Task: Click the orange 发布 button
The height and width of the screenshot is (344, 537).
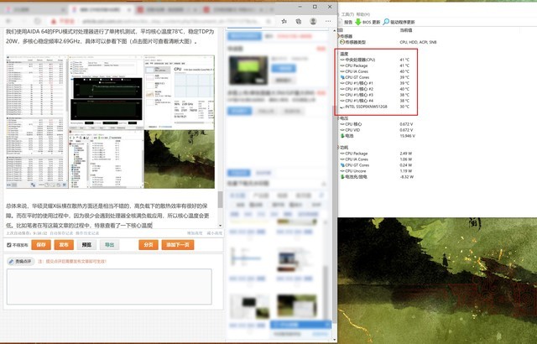Action: click(64, 245)
